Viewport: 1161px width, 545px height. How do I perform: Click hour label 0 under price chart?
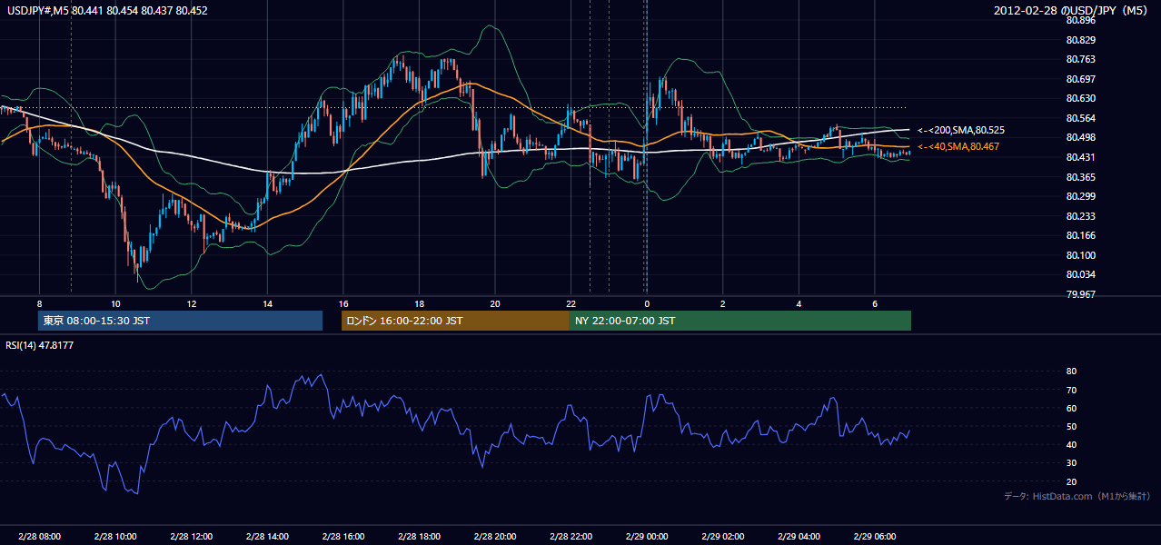[647, 303]
